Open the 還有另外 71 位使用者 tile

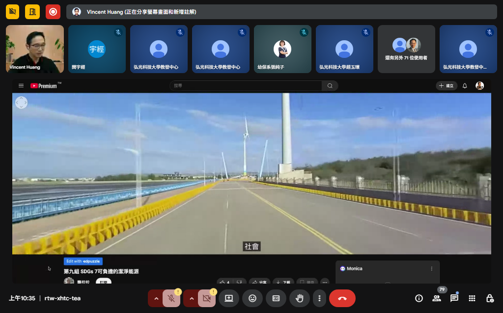tap(406, 49)
